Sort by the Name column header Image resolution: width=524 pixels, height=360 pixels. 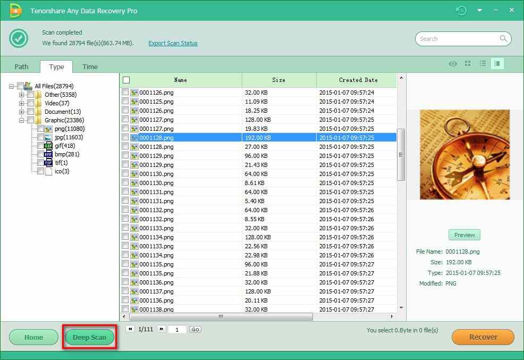click(x=181, y=80)
